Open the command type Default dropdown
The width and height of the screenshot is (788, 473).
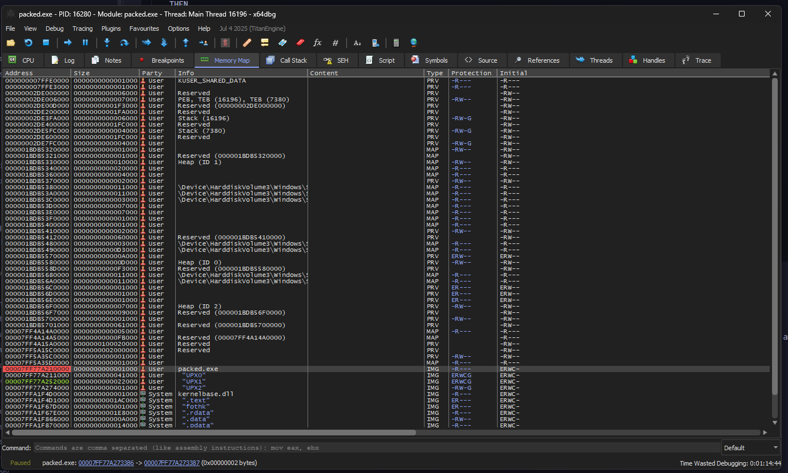click(x=750, y=448)
